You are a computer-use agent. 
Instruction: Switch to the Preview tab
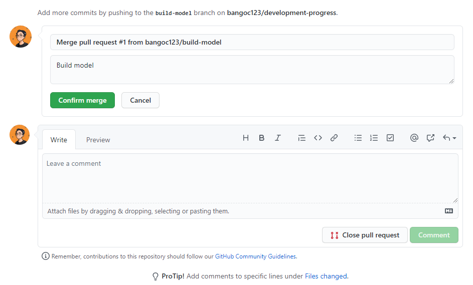tap(98, 140)
